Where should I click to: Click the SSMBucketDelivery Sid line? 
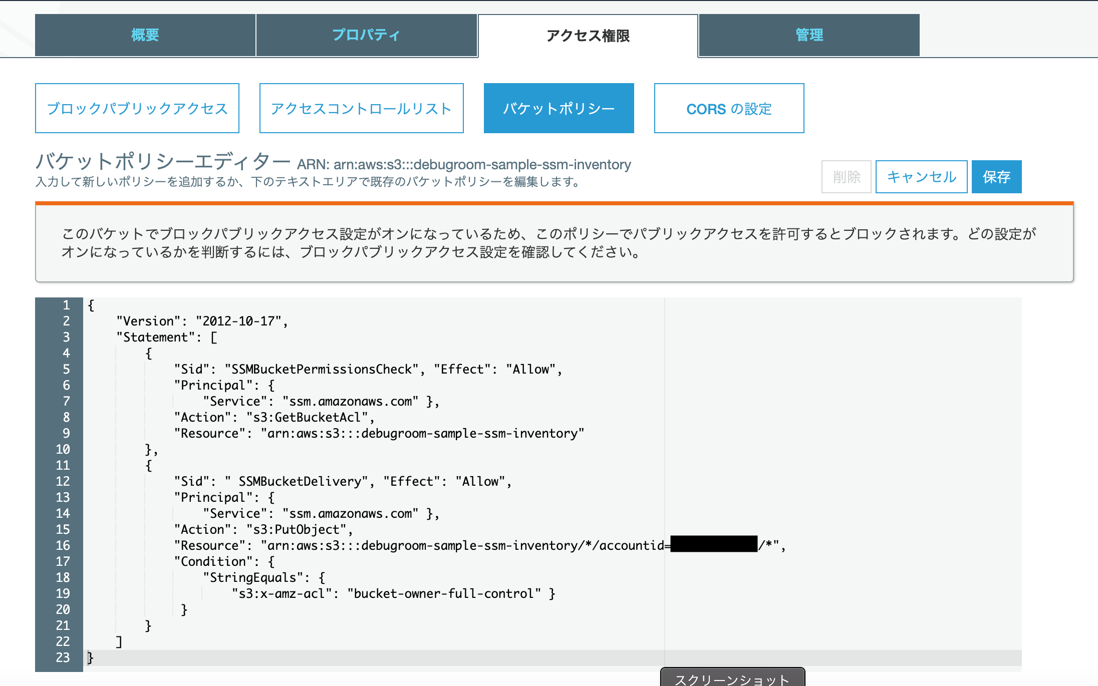click(343, 481)
